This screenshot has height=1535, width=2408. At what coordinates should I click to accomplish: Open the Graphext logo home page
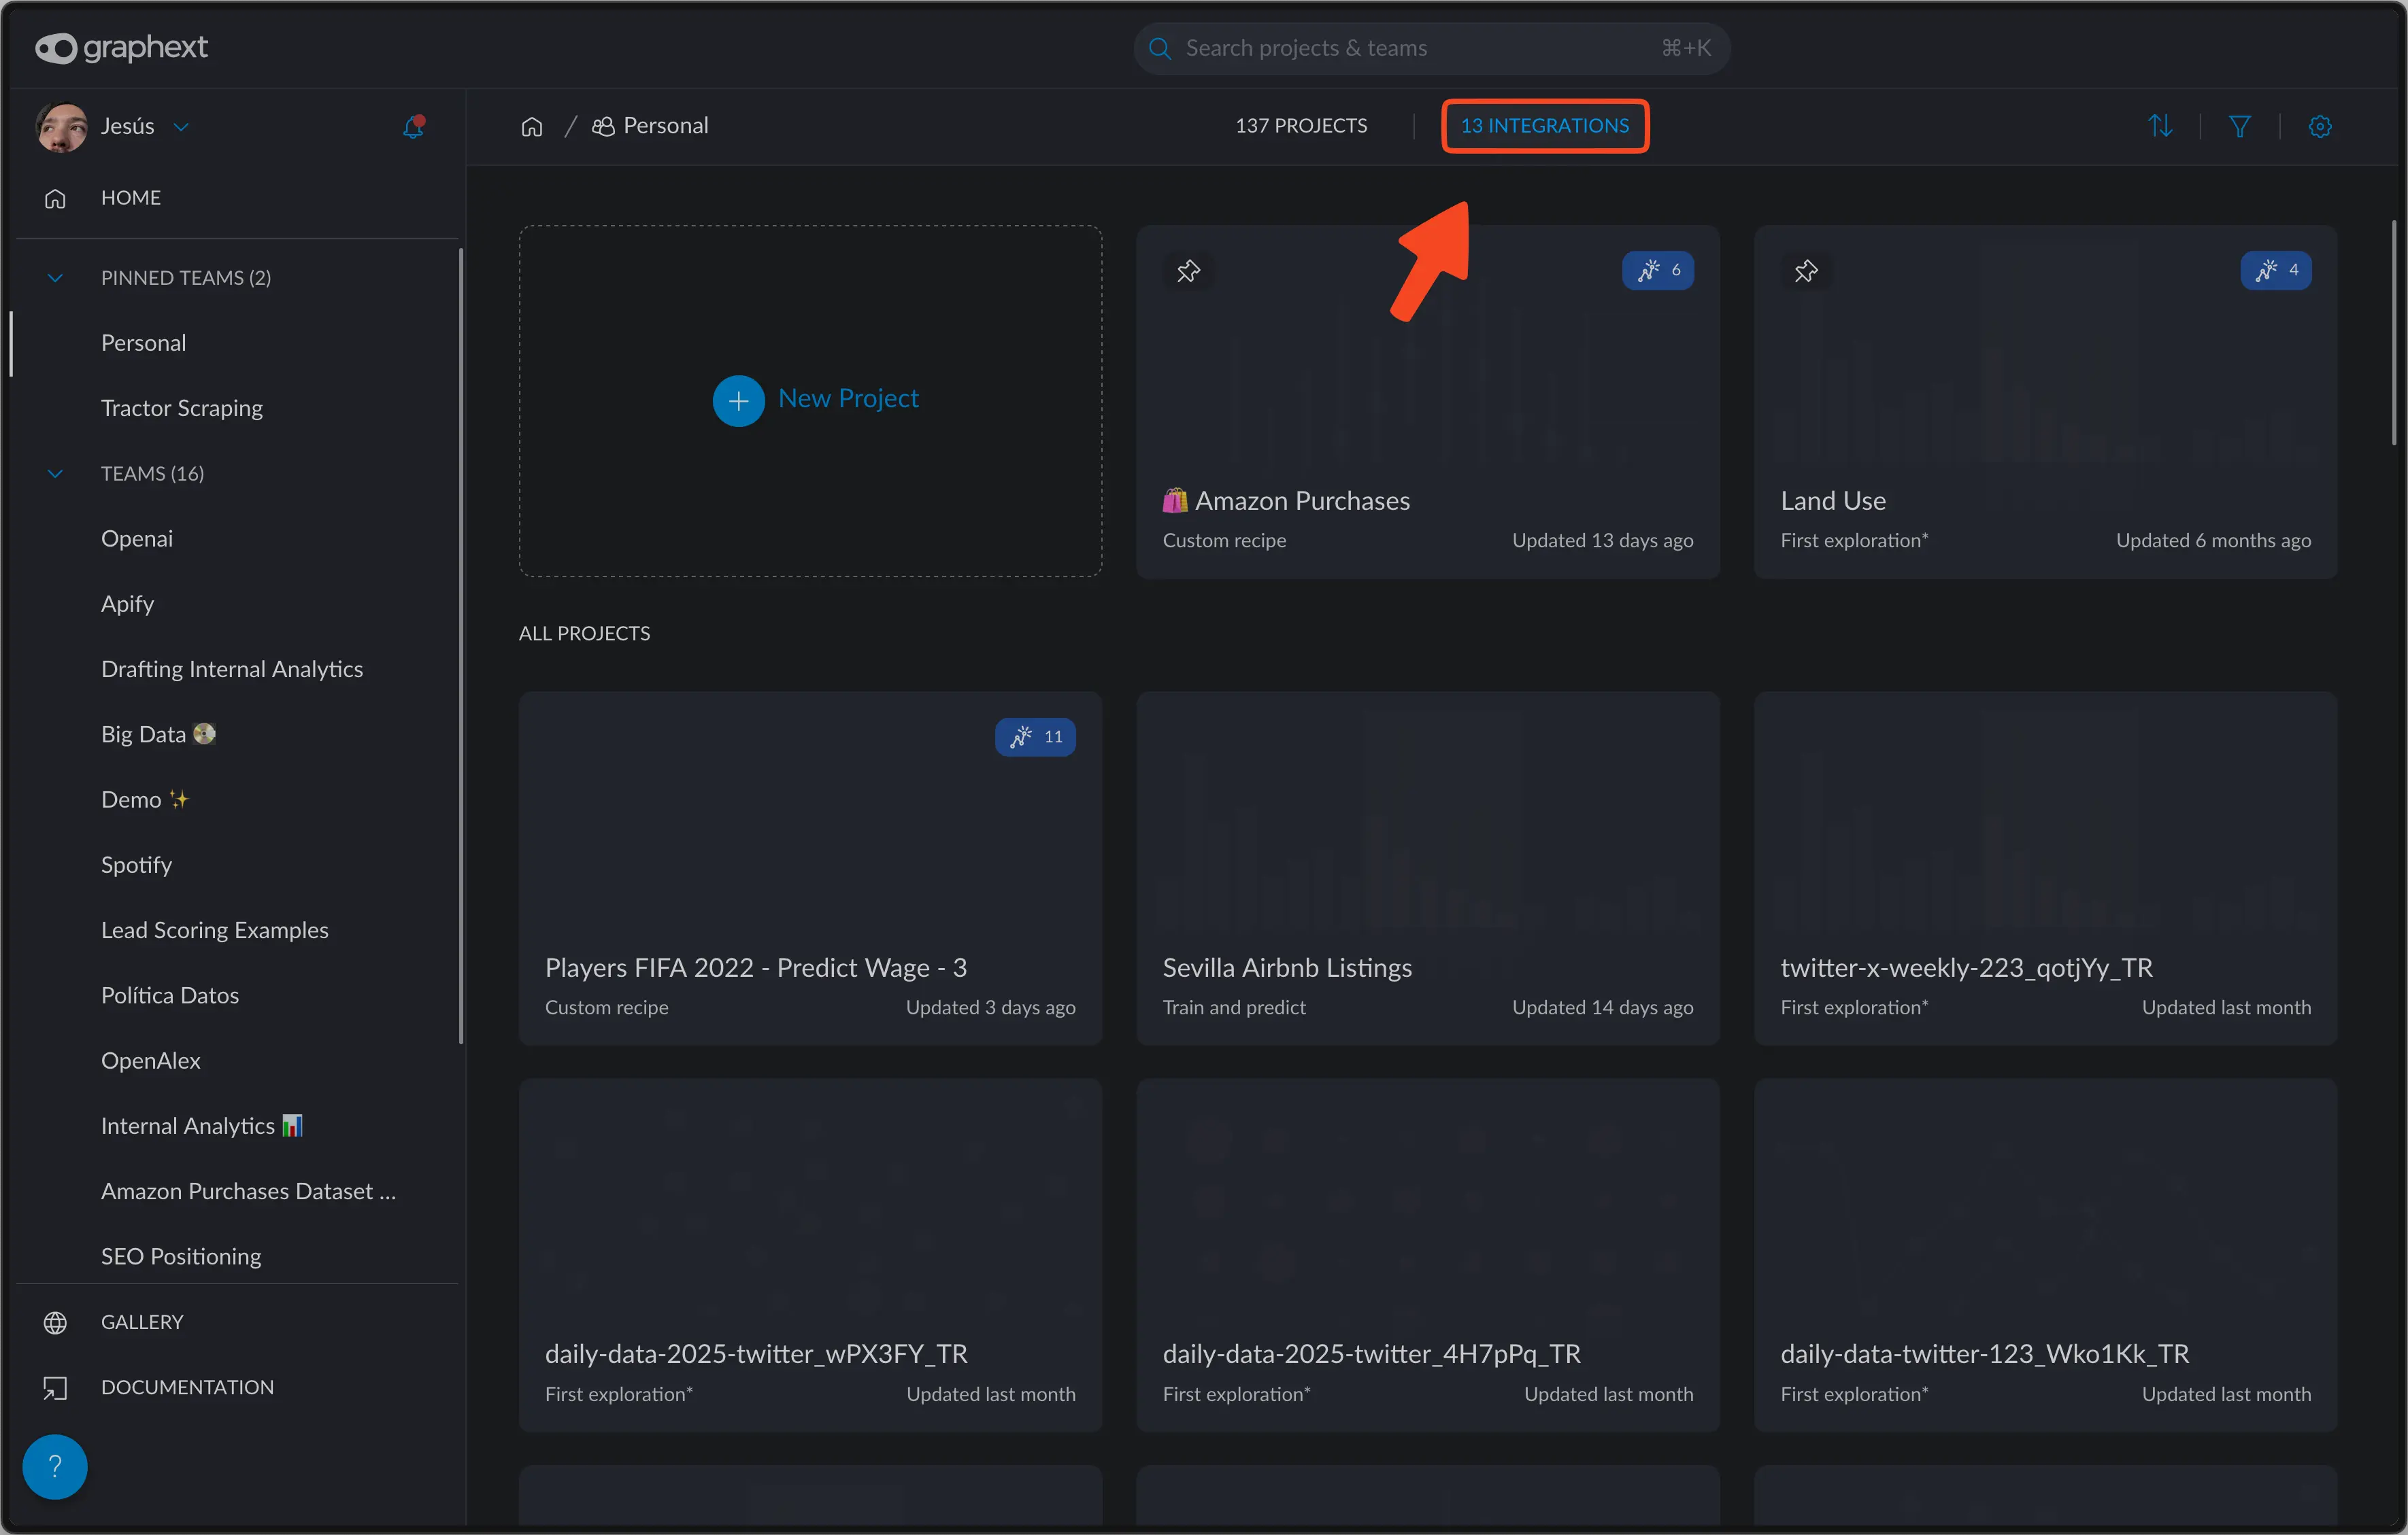point(121,47)
